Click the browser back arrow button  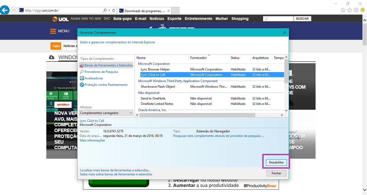pos(5,10)
